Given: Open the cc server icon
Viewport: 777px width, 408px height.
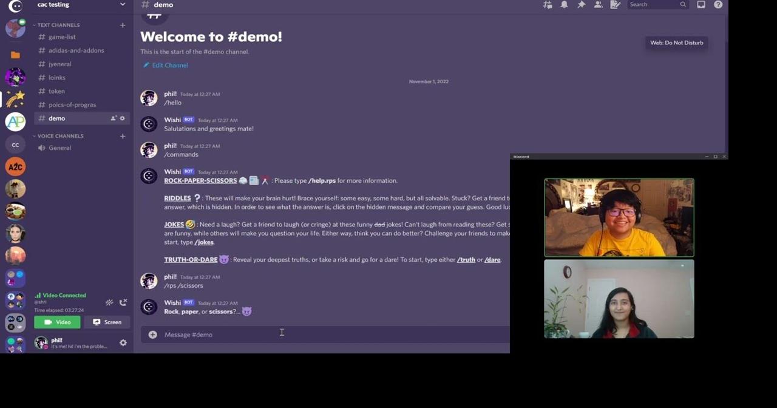Looking at the screenshot, I should tap(15, 144).
